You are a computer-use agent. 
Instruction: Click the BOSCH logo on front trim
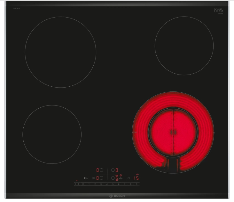(117, 196)
